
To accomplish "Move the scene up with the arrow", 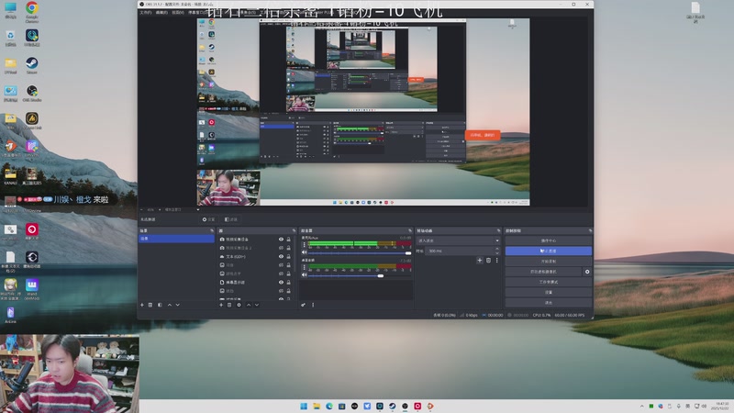I will point(170,305).
